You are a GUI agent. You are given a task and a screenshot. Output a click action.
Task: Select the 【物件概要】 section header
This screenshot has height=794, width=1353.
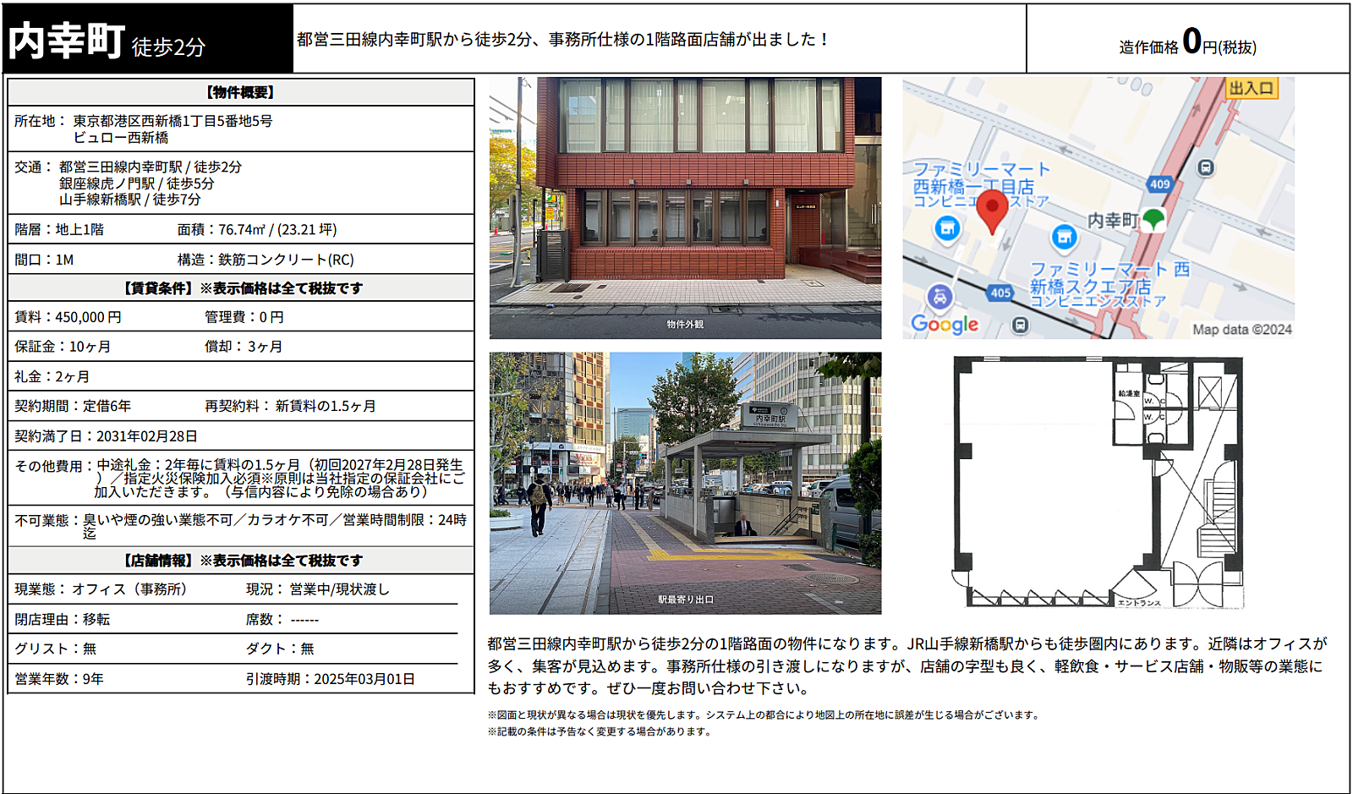(x=241, y=92)
